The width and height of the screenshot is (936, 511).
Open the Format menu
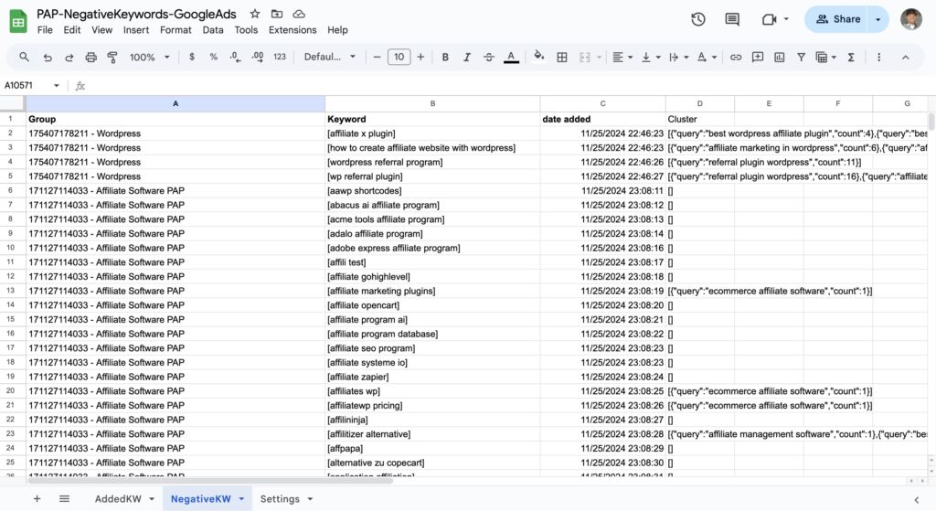tap(175, 30)
